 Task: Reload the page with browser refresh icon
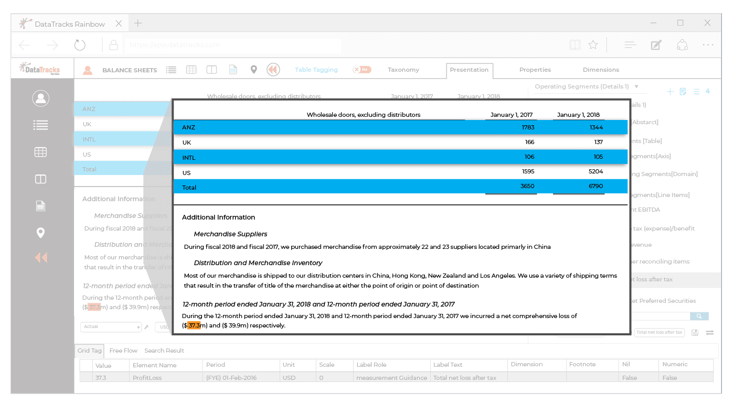pos(80,45)
